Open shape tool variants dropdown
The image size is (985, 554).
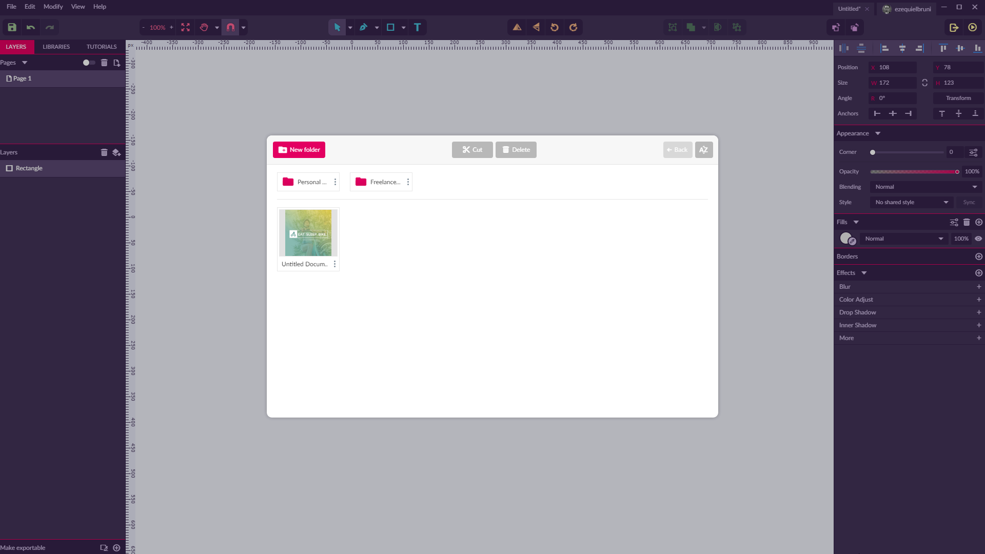tap(404, 28)
